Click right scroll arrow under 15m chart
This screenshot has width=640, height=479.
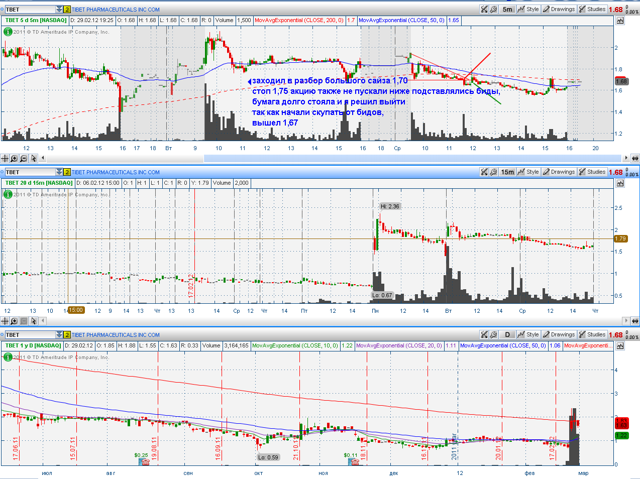coord(625,321)
